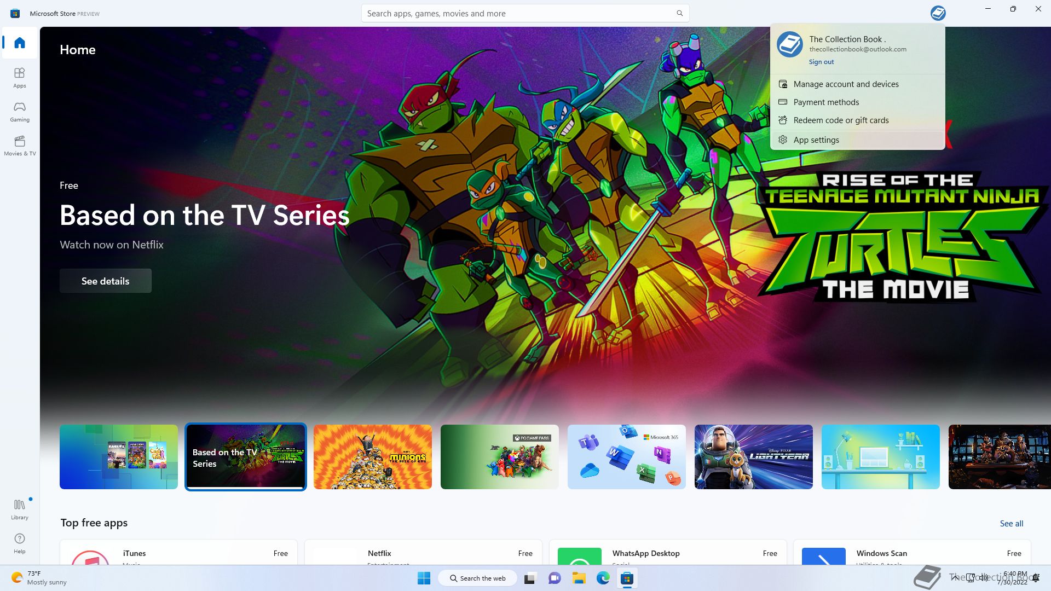Image resolution: width=1051 pixels, height=591 pixels.
Task: Open File Explorer from taskbar
Action: click(x=579, y=578)
